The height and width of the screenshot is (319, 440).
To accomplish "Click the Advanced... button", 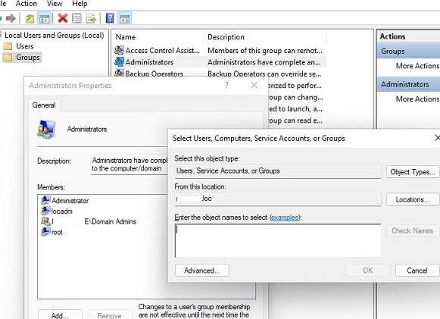I will click(202, 271).
